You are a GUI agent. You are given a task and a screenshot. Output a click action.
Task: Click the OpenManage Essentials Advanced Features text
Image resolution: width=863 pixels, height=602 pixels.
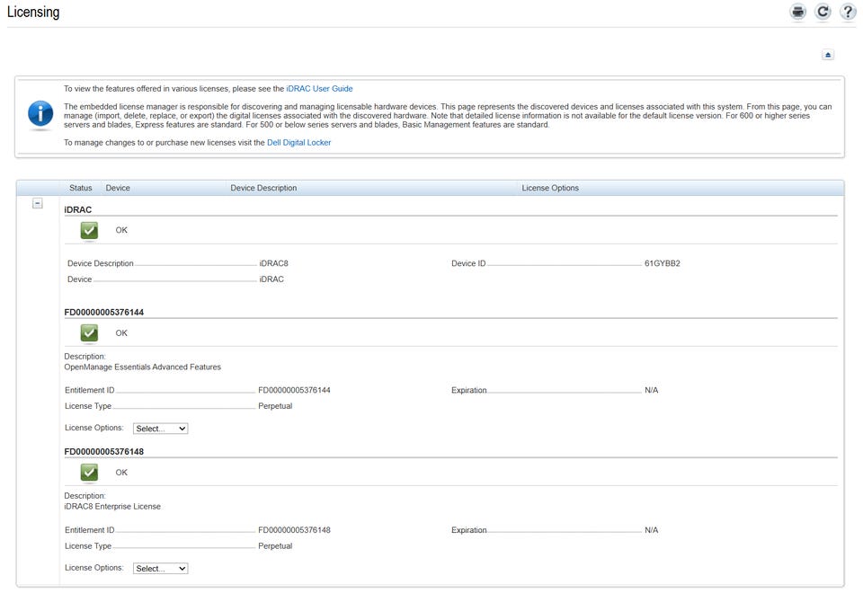(x=143, y=367)
